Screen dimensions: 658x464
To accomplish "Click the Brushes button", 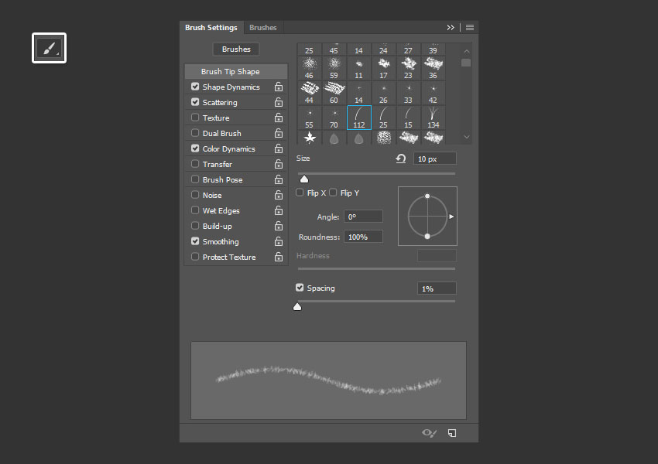I will tap(236, 49).
